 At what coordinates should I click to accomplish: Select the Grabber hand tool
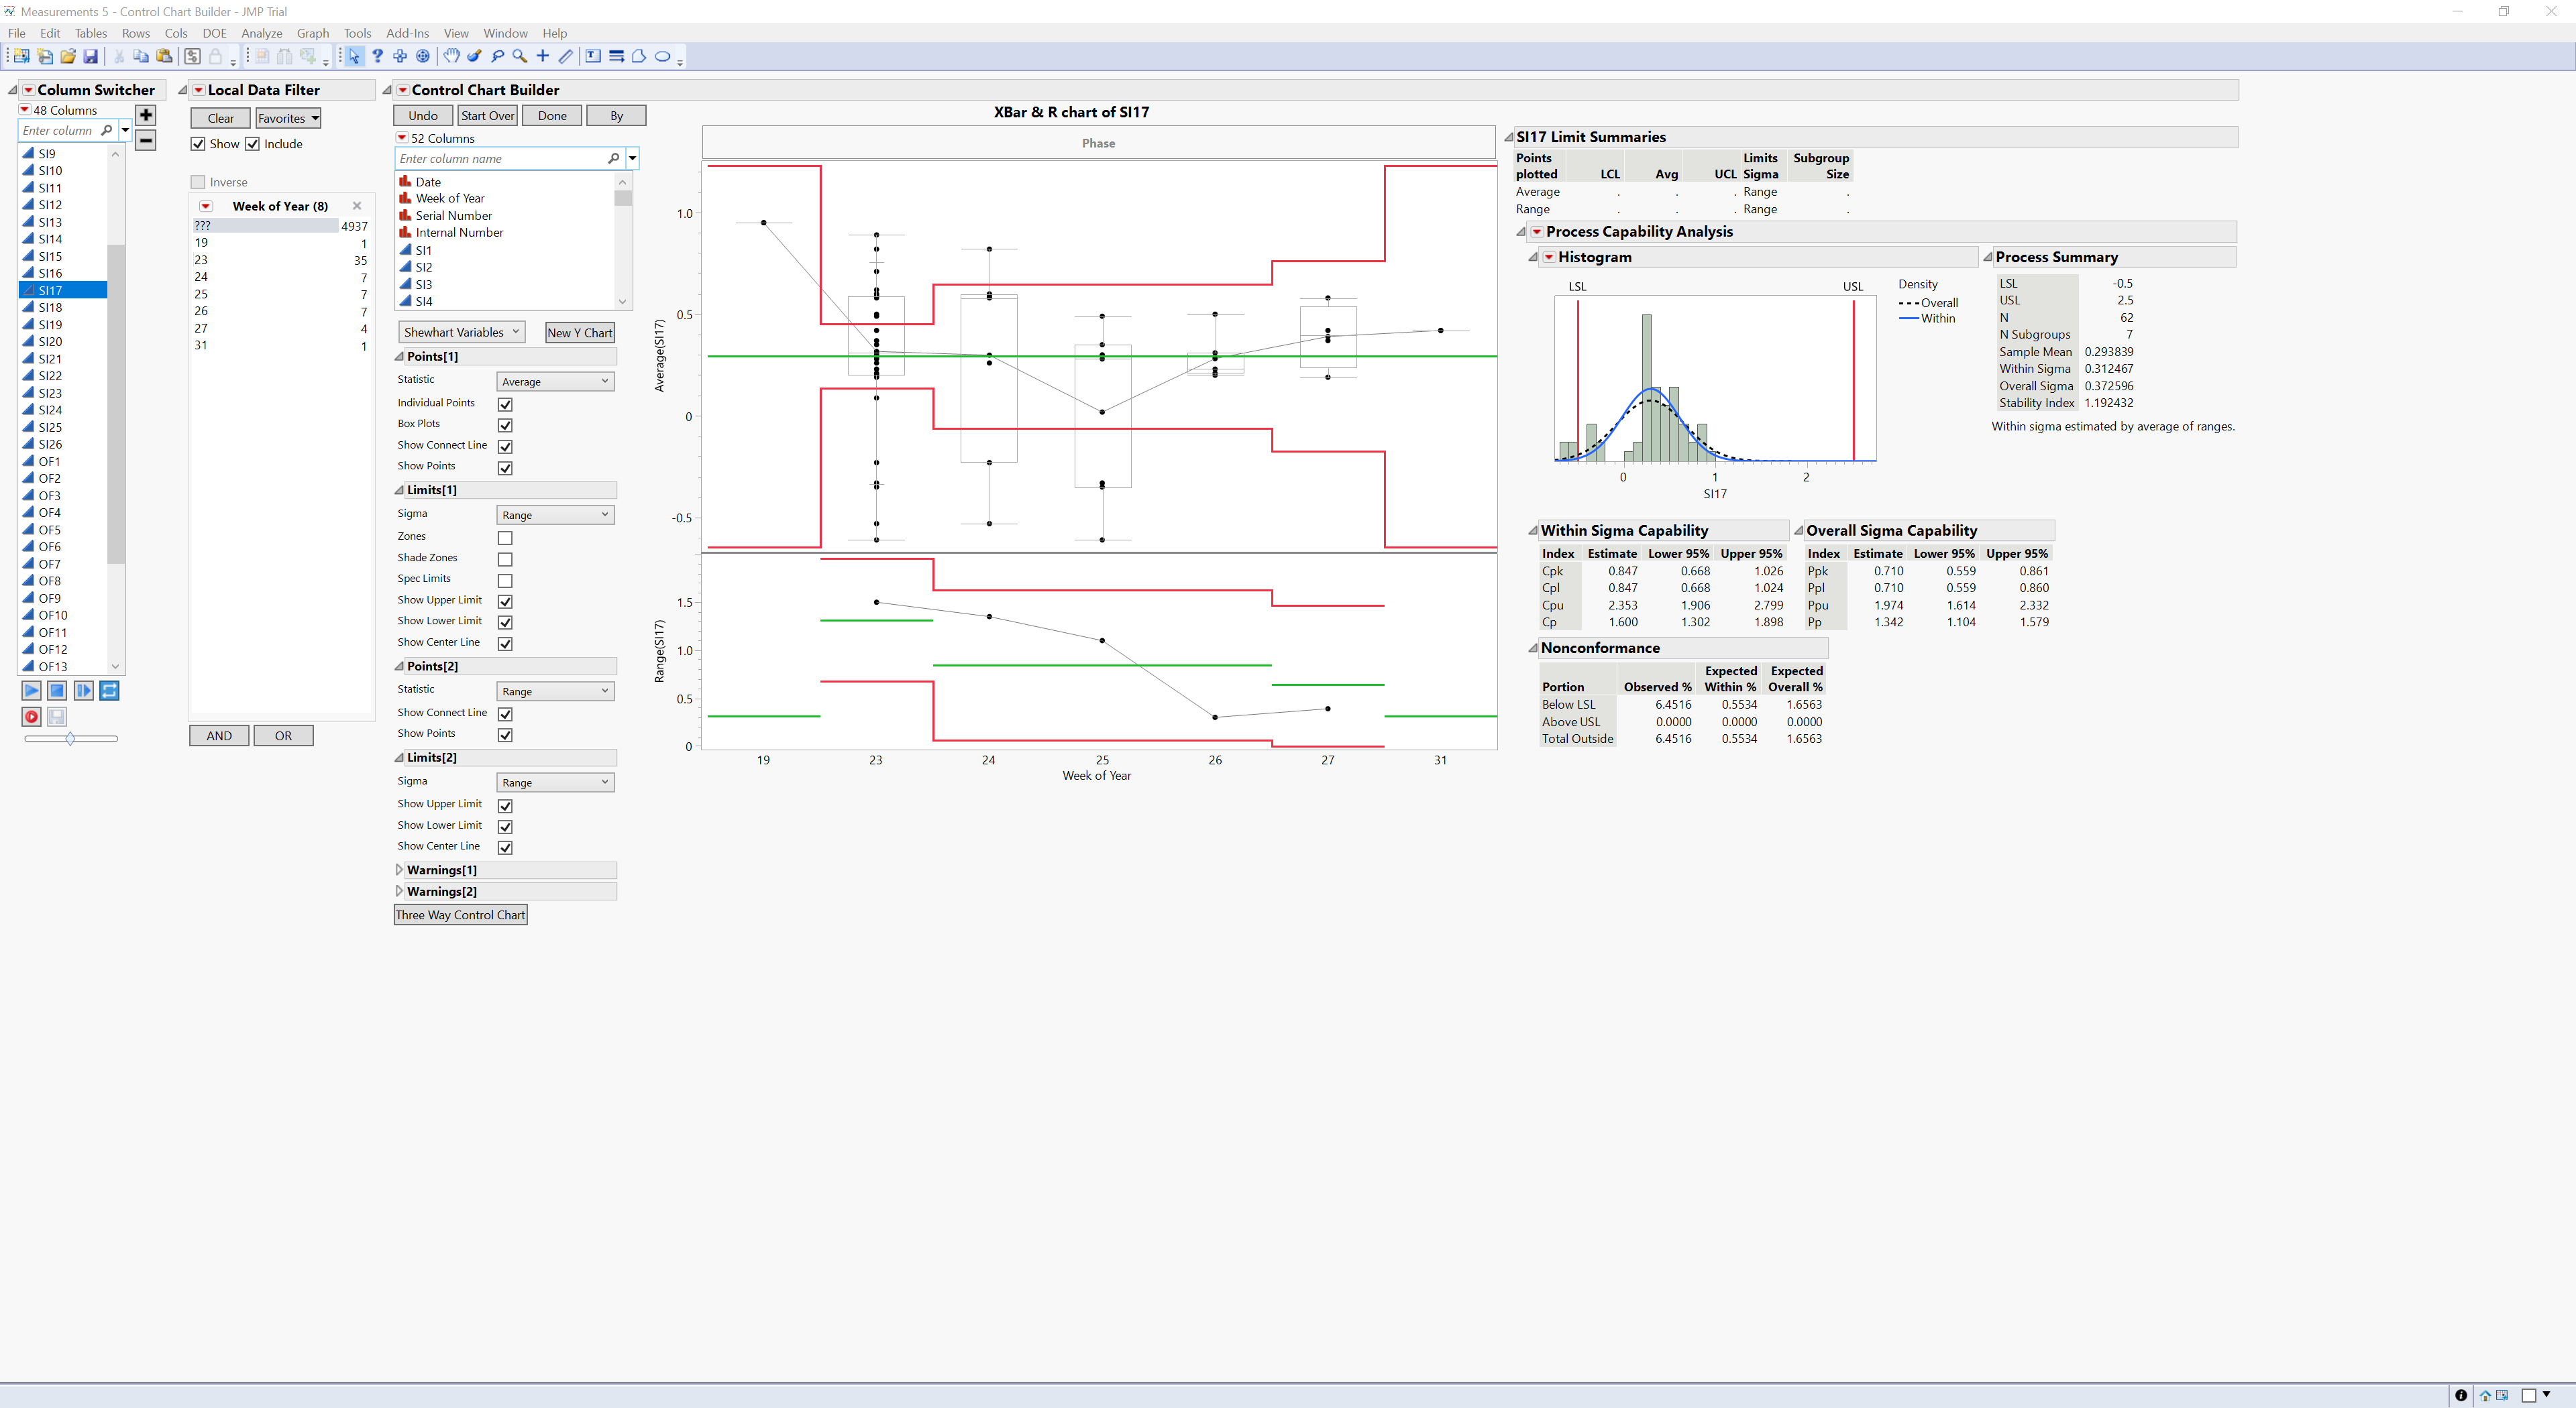tap(451, 56)
